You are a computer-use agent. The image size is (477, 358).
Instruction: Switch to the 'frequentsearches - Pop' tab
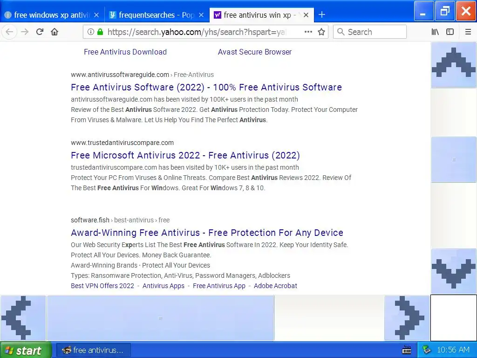pos(157,15)
